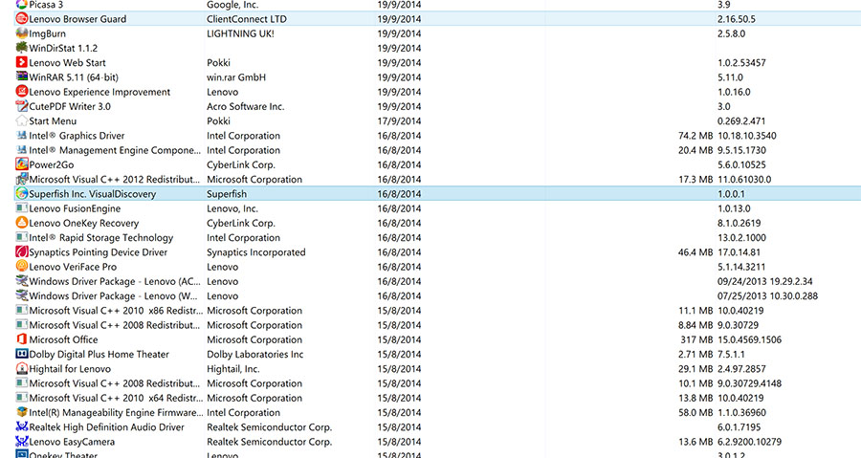861x458 pixels.
Task: Select Lenovo Web Start program name
Action: tap(67, 62)
